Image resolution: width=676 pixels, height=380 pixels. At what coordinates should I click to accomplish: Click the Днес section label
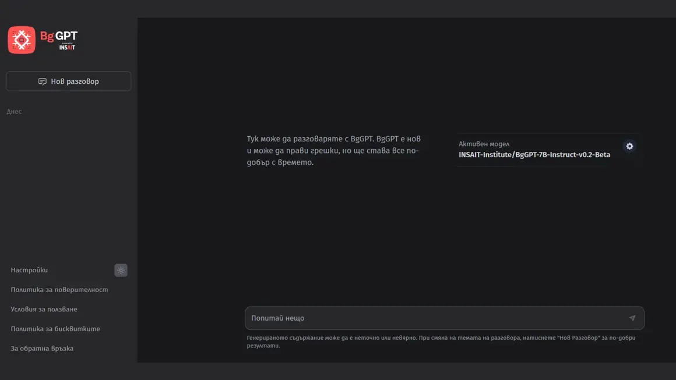pos(14,112)
